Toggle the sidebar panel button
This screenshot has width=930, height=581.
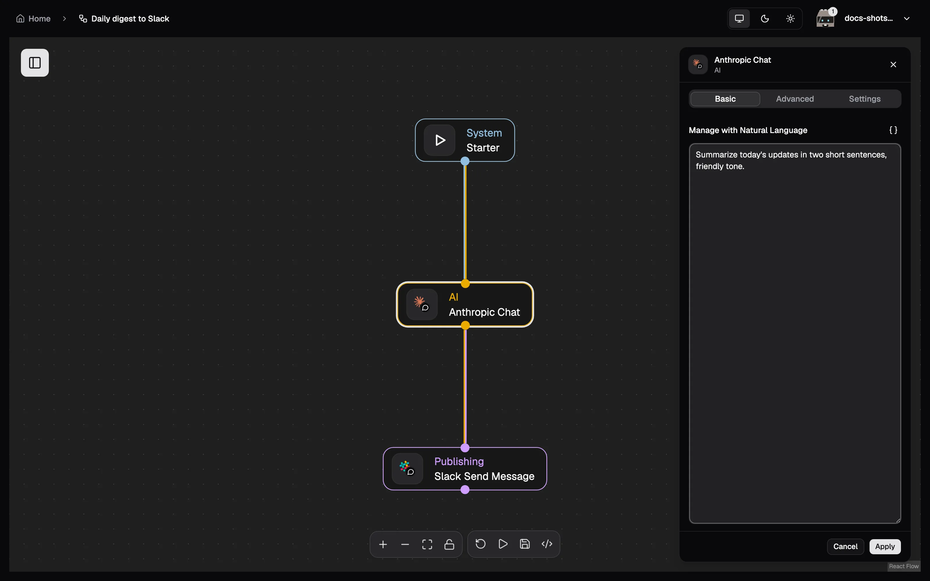[x=35, y=63]
